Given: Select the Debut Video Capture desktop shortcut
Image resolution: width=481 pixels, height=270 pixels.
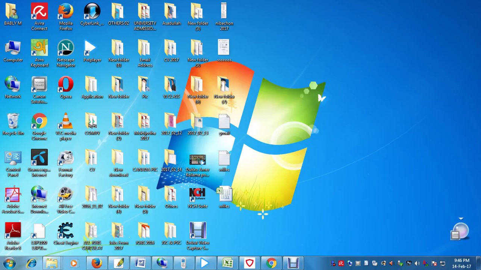Looking at the screenshot, I should (x=198, y=237).
